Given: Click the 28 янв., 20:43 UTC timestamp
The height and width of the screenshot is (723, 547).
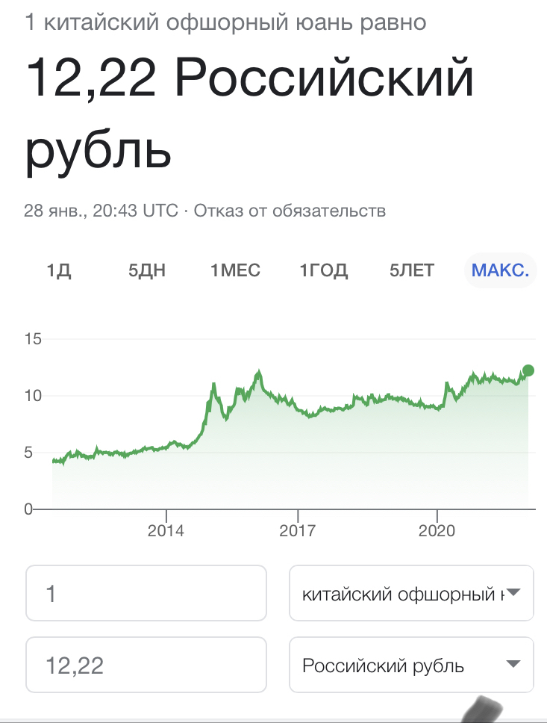Looking at the screenshot, I should (101, 211).
